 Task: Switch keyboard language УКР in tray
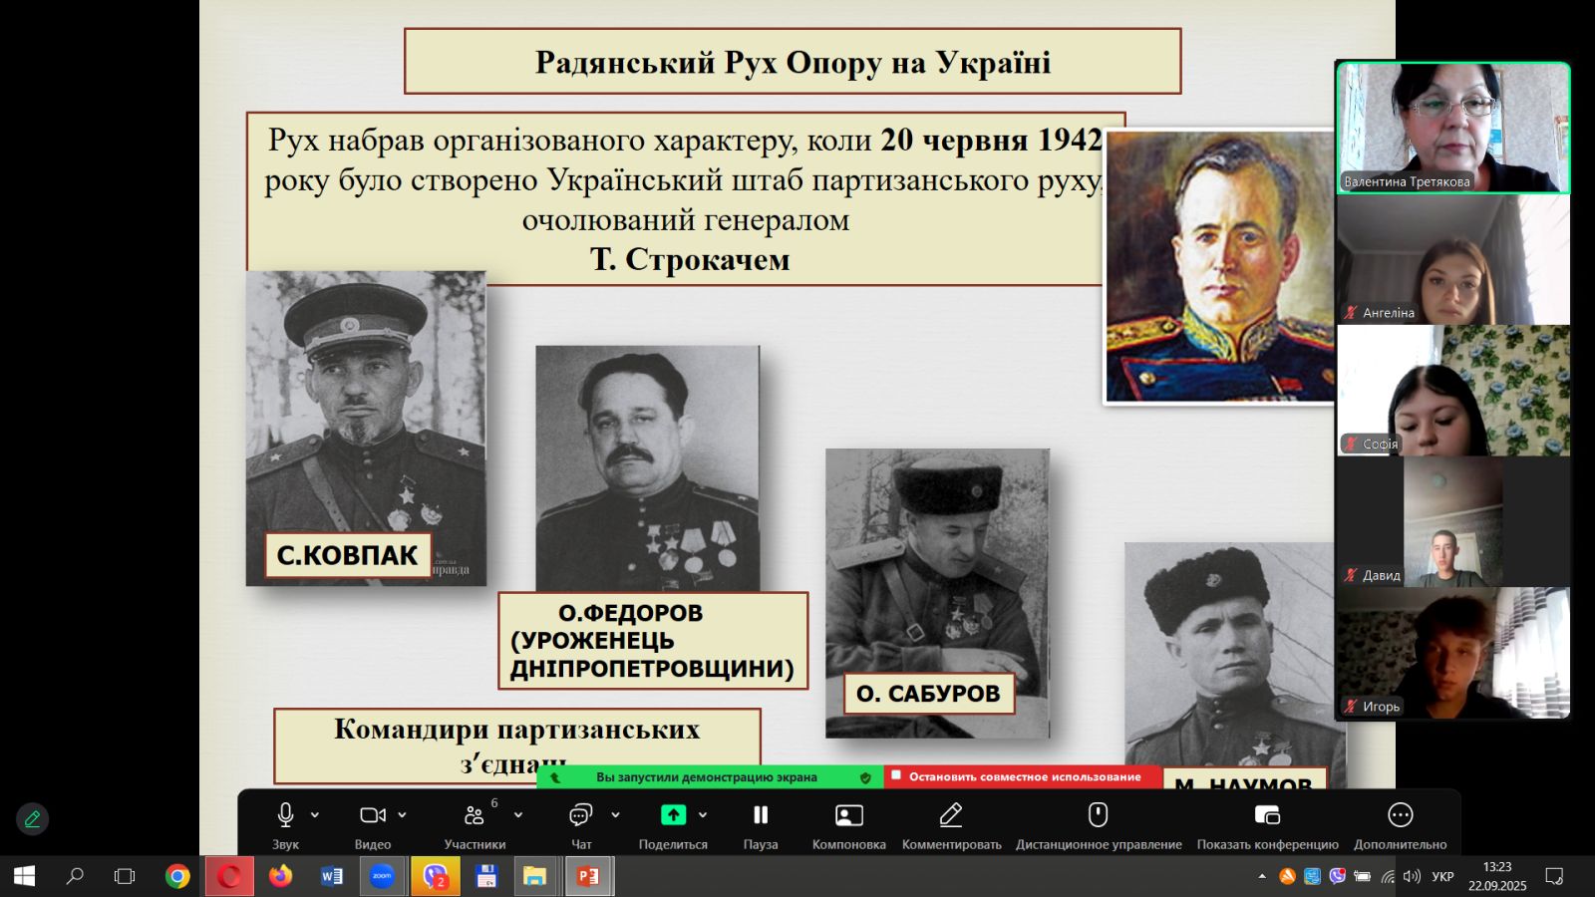point(1442,877)
